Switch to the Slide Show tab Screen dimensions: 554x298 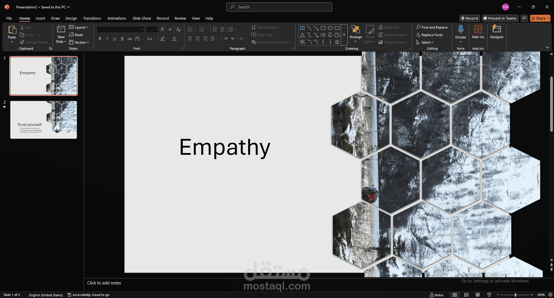tap(142, 18)
